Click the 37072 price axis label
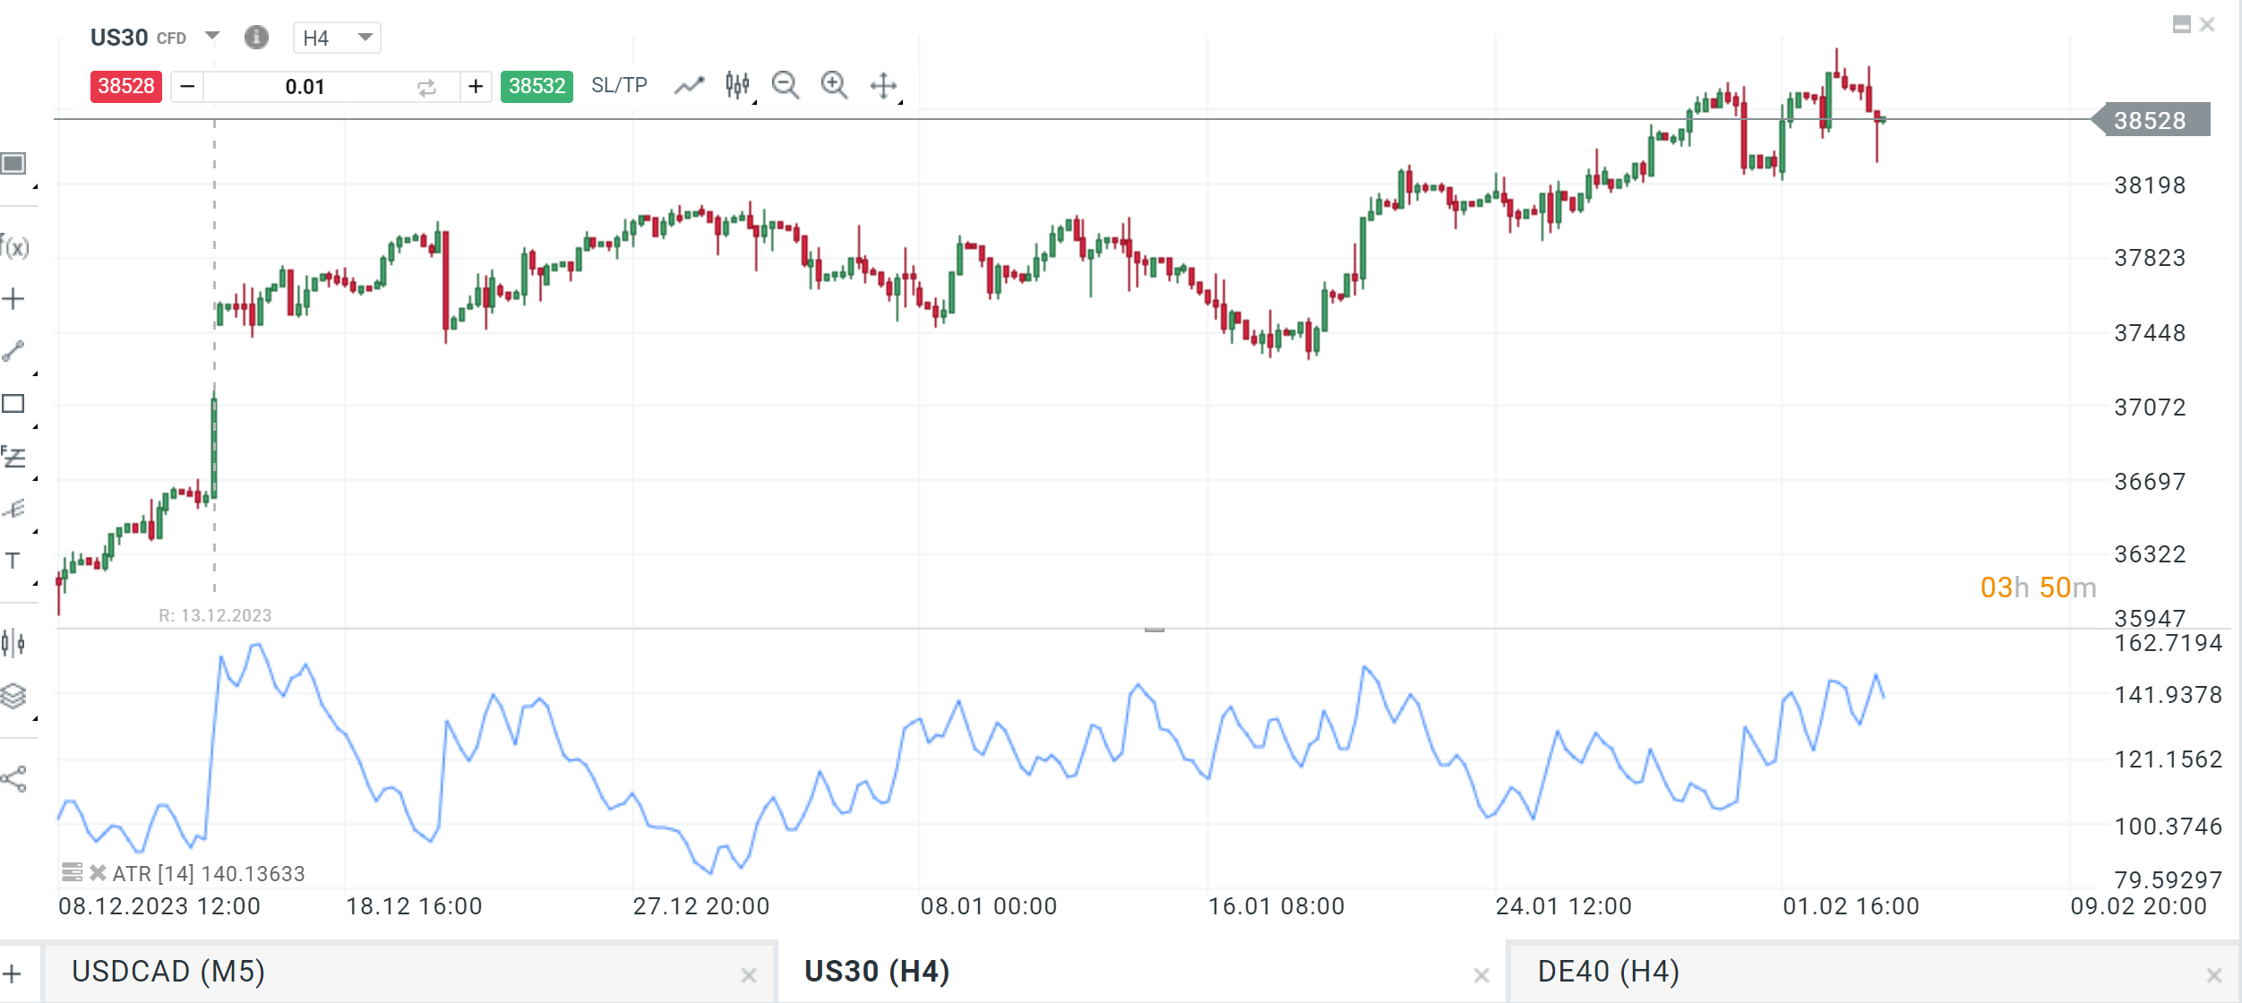 2150,407
